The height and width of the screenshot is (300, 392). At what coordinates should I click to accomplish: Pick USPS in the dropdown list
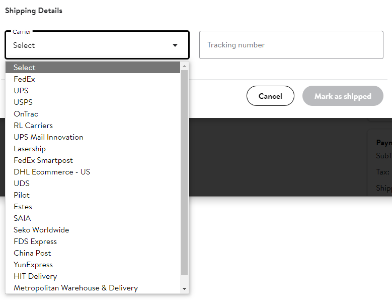pyautogui.click(x=23, y=102)
